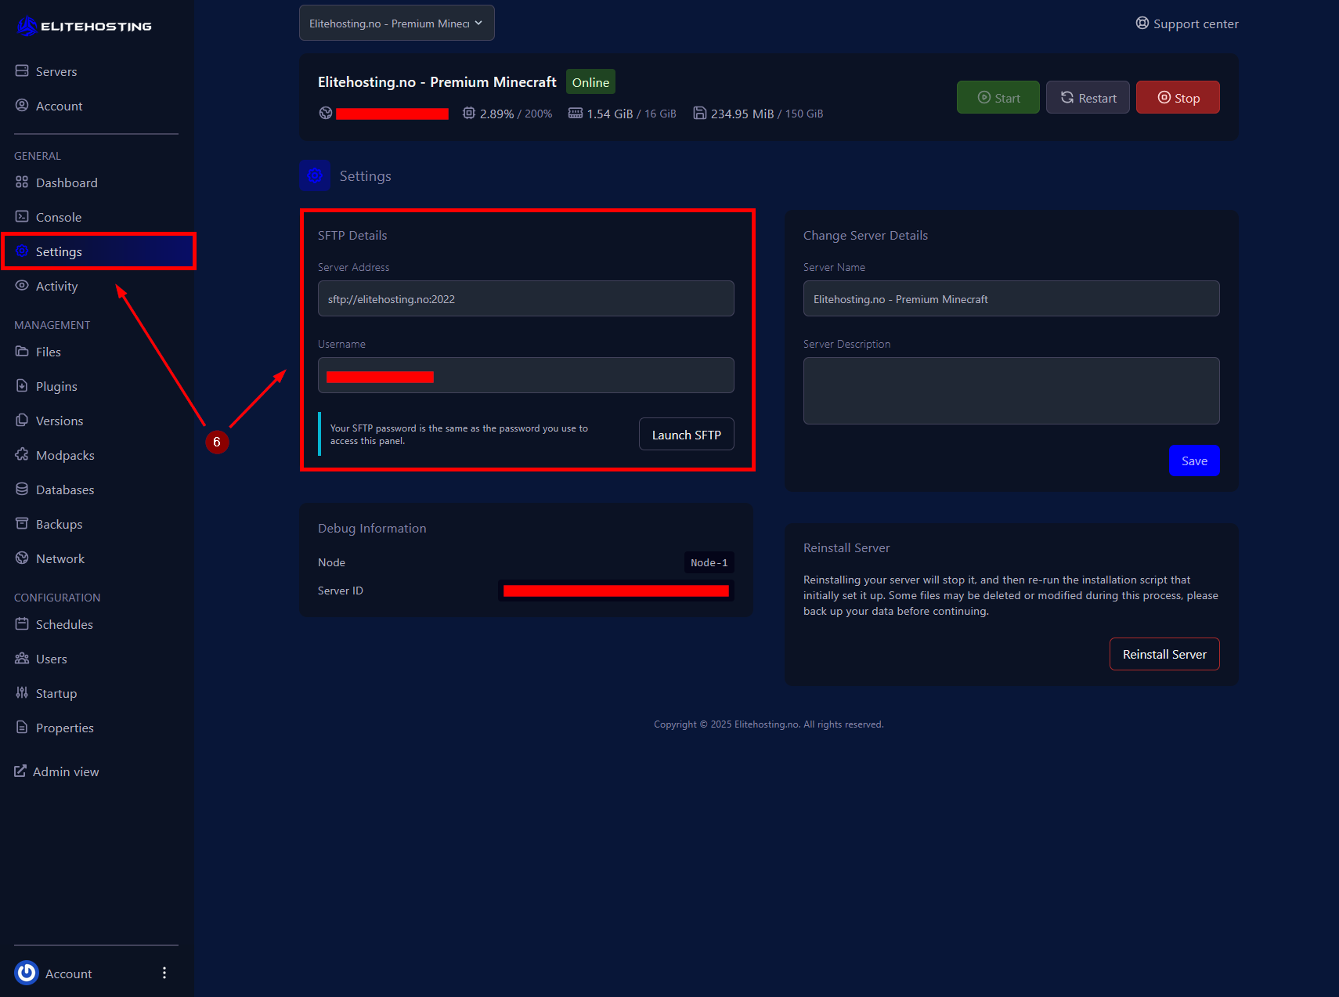Click the power avatar icon at bottom
The height and width of the screenshot is (997, 1339).
(27, 973)
